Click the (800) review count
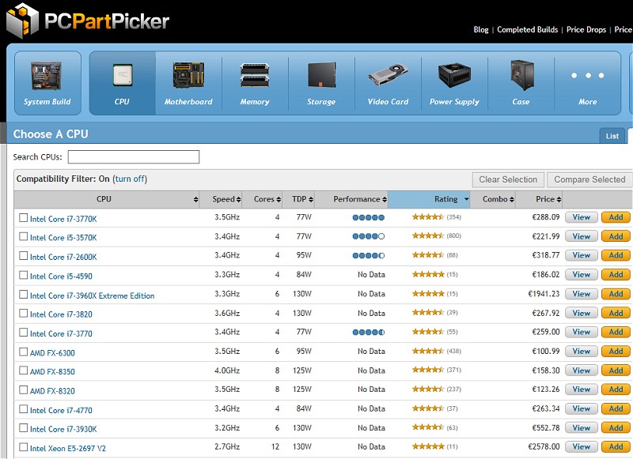This screenshot has width=633, height=459. [x=453, y=235]
